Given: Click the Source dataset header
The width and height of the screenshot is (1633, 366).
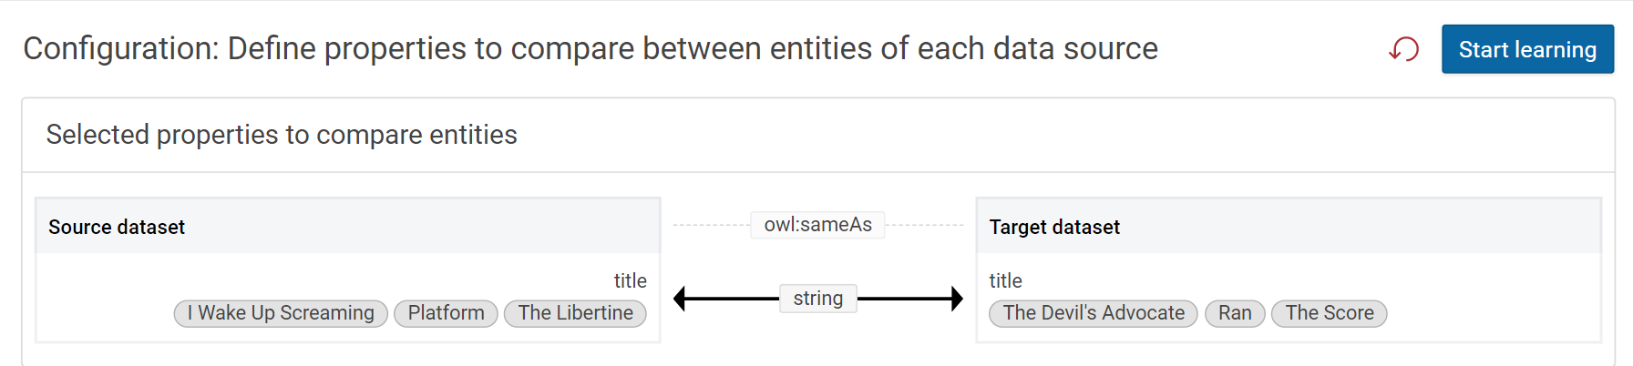Looking at the screenshot, I should tap(117, 227).
